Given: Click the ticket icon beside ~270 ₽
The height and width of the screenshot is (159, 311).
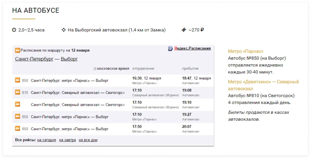Looking at the screenshot, I should pyautogui.click(x=184, y=30).
